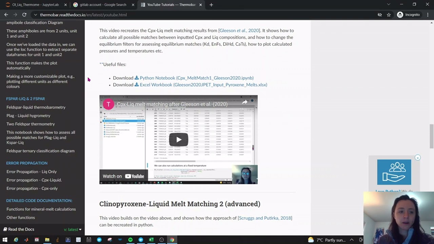Open Internet Explorer from taskbar
Screen dimensions: 434x244
(x=16, y=240)
